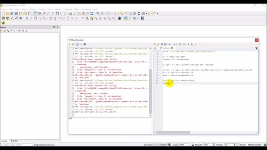267x150 pixels.
Task: Close the Untitled editor tab
Action: [172, 48]
